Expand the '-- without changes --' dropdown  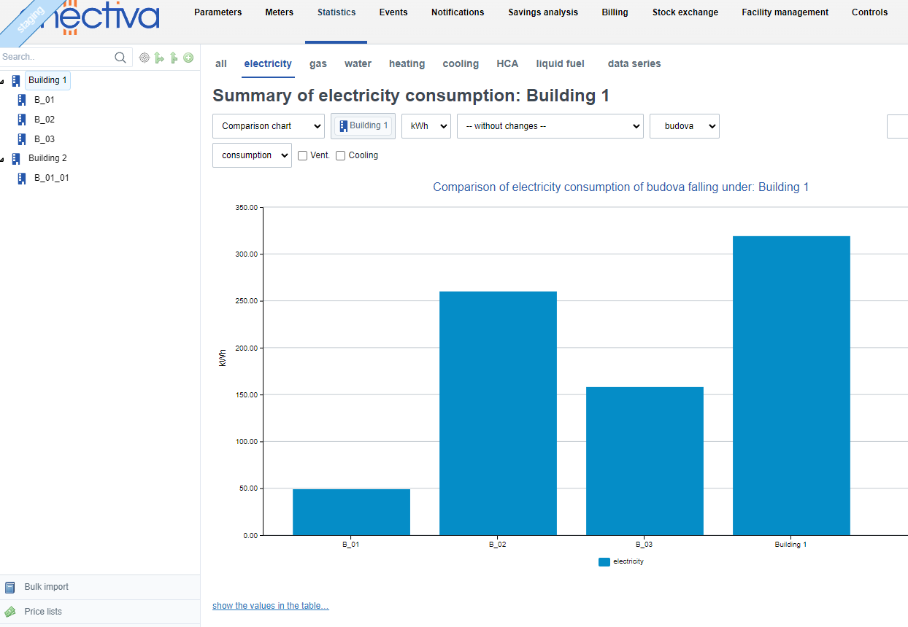(550, 126)
